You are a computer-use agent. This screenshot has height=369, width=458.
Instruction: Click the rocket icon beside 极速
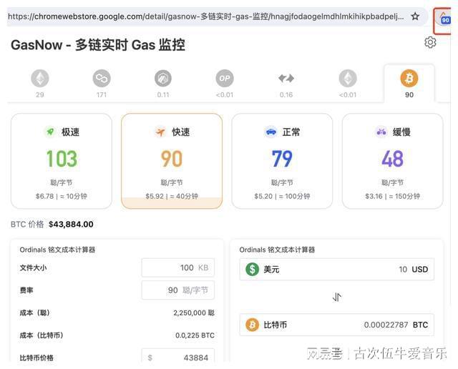tap(50, 132)
